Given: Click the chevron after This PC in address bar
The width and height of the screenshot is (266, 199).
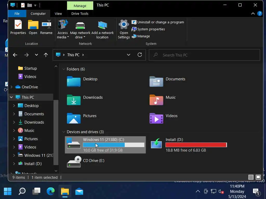Looking at the screenshot, I should click(83, 55).
